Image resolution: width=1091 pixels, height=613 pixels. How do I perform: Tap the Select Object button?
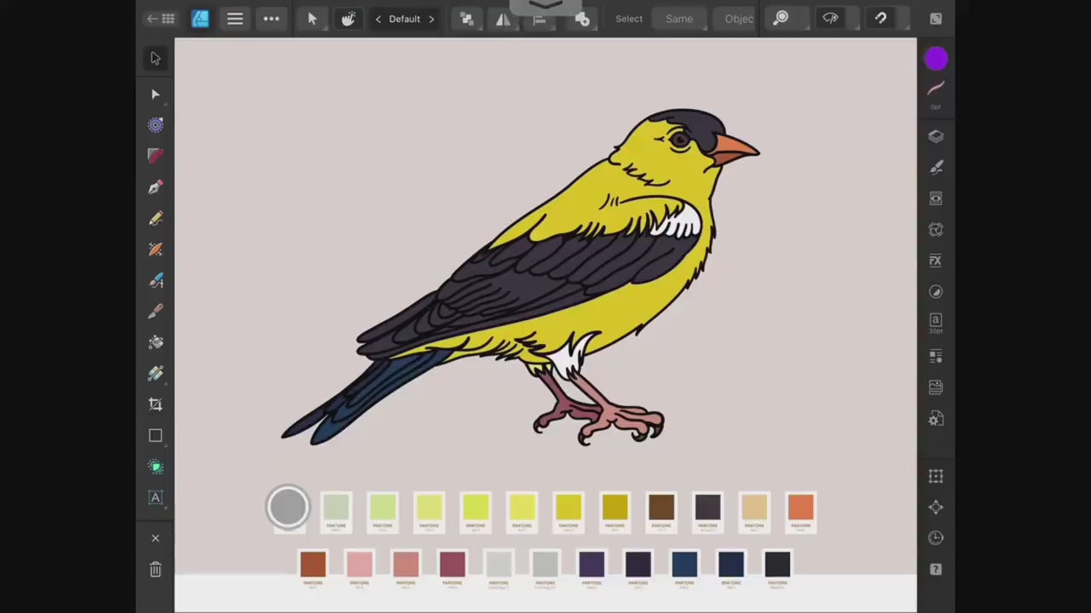pos(738,19)
